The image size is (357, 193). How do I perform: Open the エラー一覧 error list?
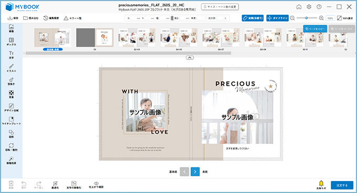(72, 18)
